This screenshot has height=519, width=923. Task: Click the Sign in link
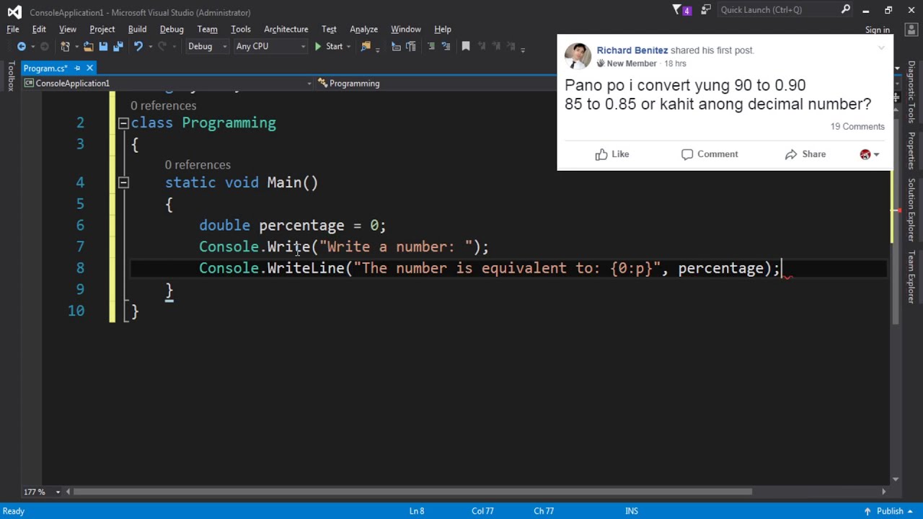point(878,30)
